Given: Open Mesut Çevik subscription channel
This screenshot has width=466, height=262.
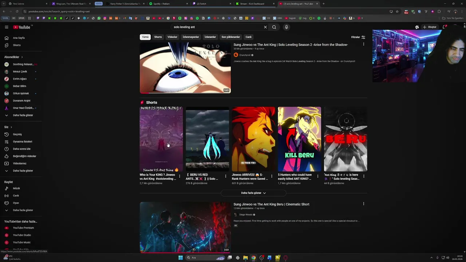Looking at the screenshot, I should pos(21,72).
